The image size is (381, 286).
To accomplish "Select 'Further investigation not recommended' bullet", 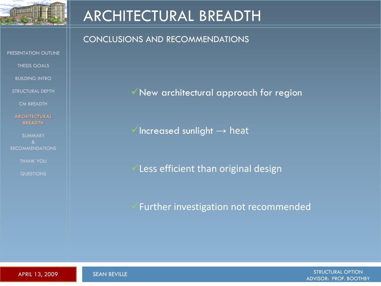I will pos(225,207).
